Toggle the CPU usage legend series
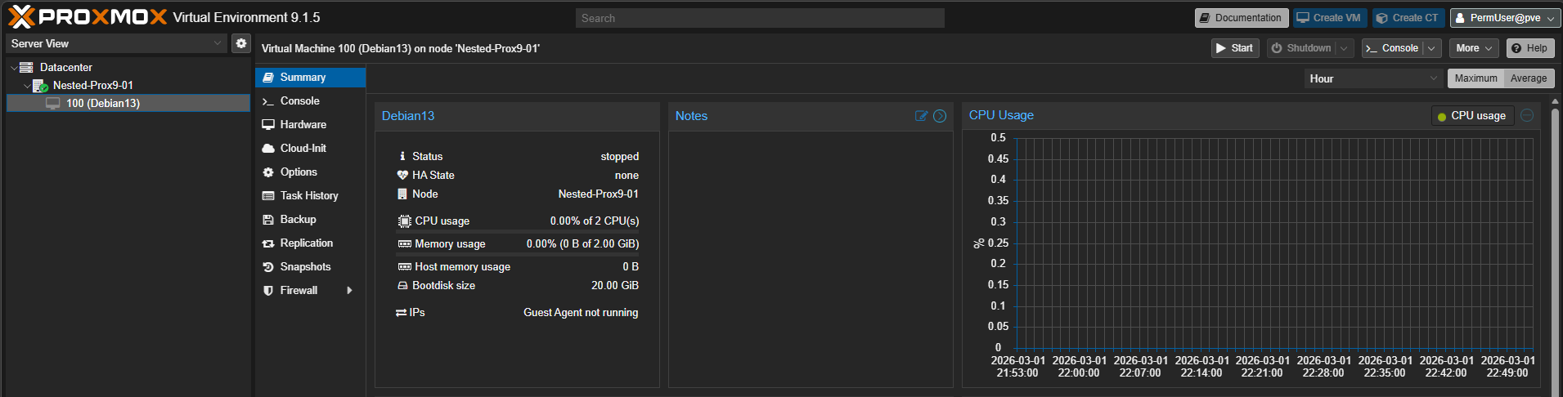Image resolution: width=1563 pixels, height=397 pixels. click(x=1472, y=116)
